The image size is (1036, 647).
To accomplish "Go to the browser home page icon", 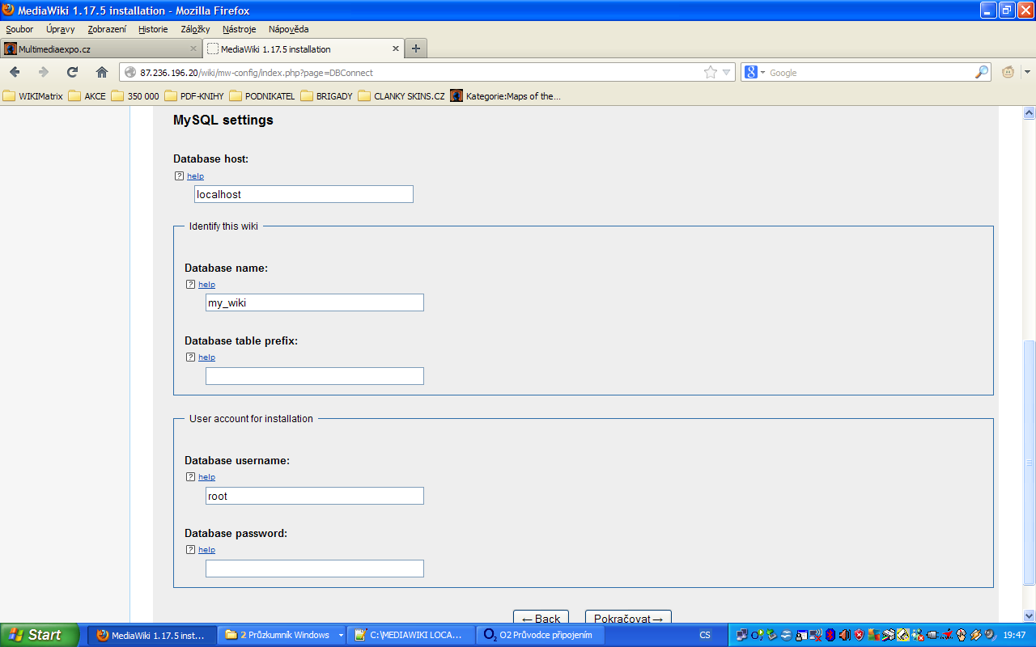I will pyautogui.click(x=101, y=72).
